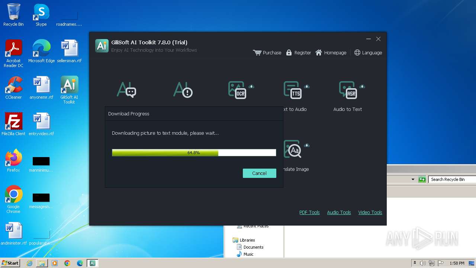Go to the Homepage link
476x268 pixels.
[331, 52]
